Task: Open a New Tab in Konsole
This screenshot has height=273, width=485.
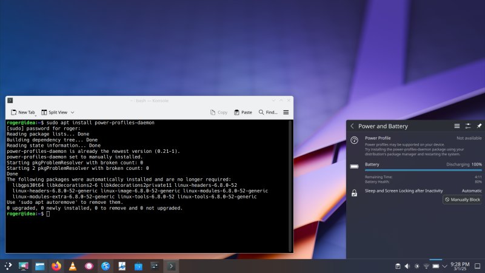Action: (23, 112)
